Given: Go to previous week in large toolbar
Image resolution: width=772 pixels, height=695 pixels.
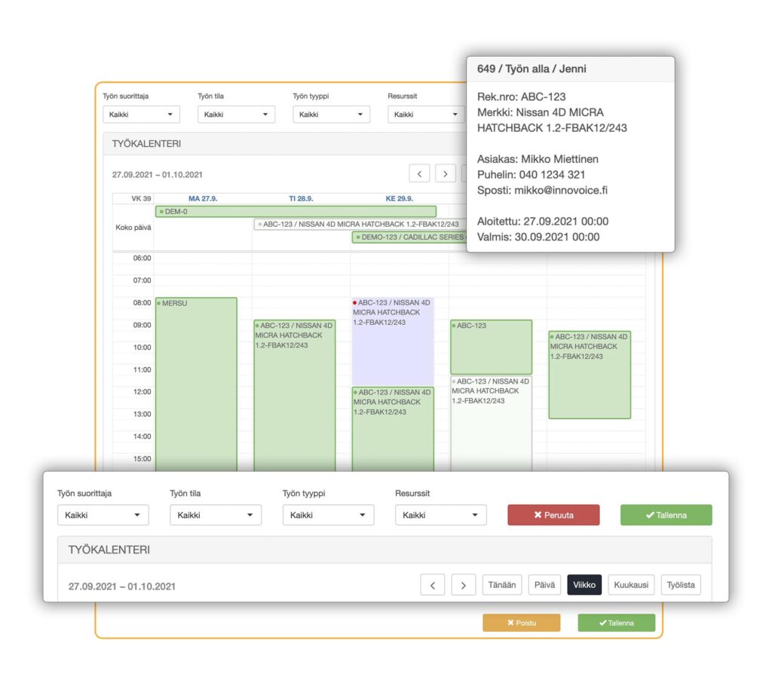Looking at the screenshot, I should tap(432, 585).
